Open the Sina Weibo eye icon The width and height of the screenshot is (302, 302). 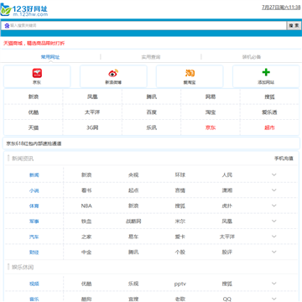(113, 73)
